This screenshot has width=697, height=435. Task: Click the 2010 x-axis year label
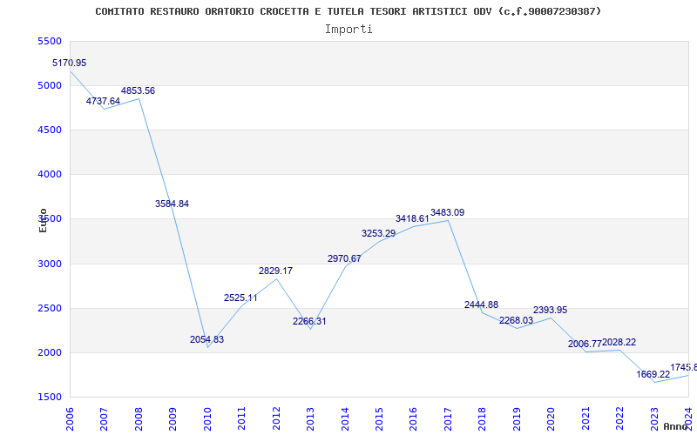(x=207, y=418)
